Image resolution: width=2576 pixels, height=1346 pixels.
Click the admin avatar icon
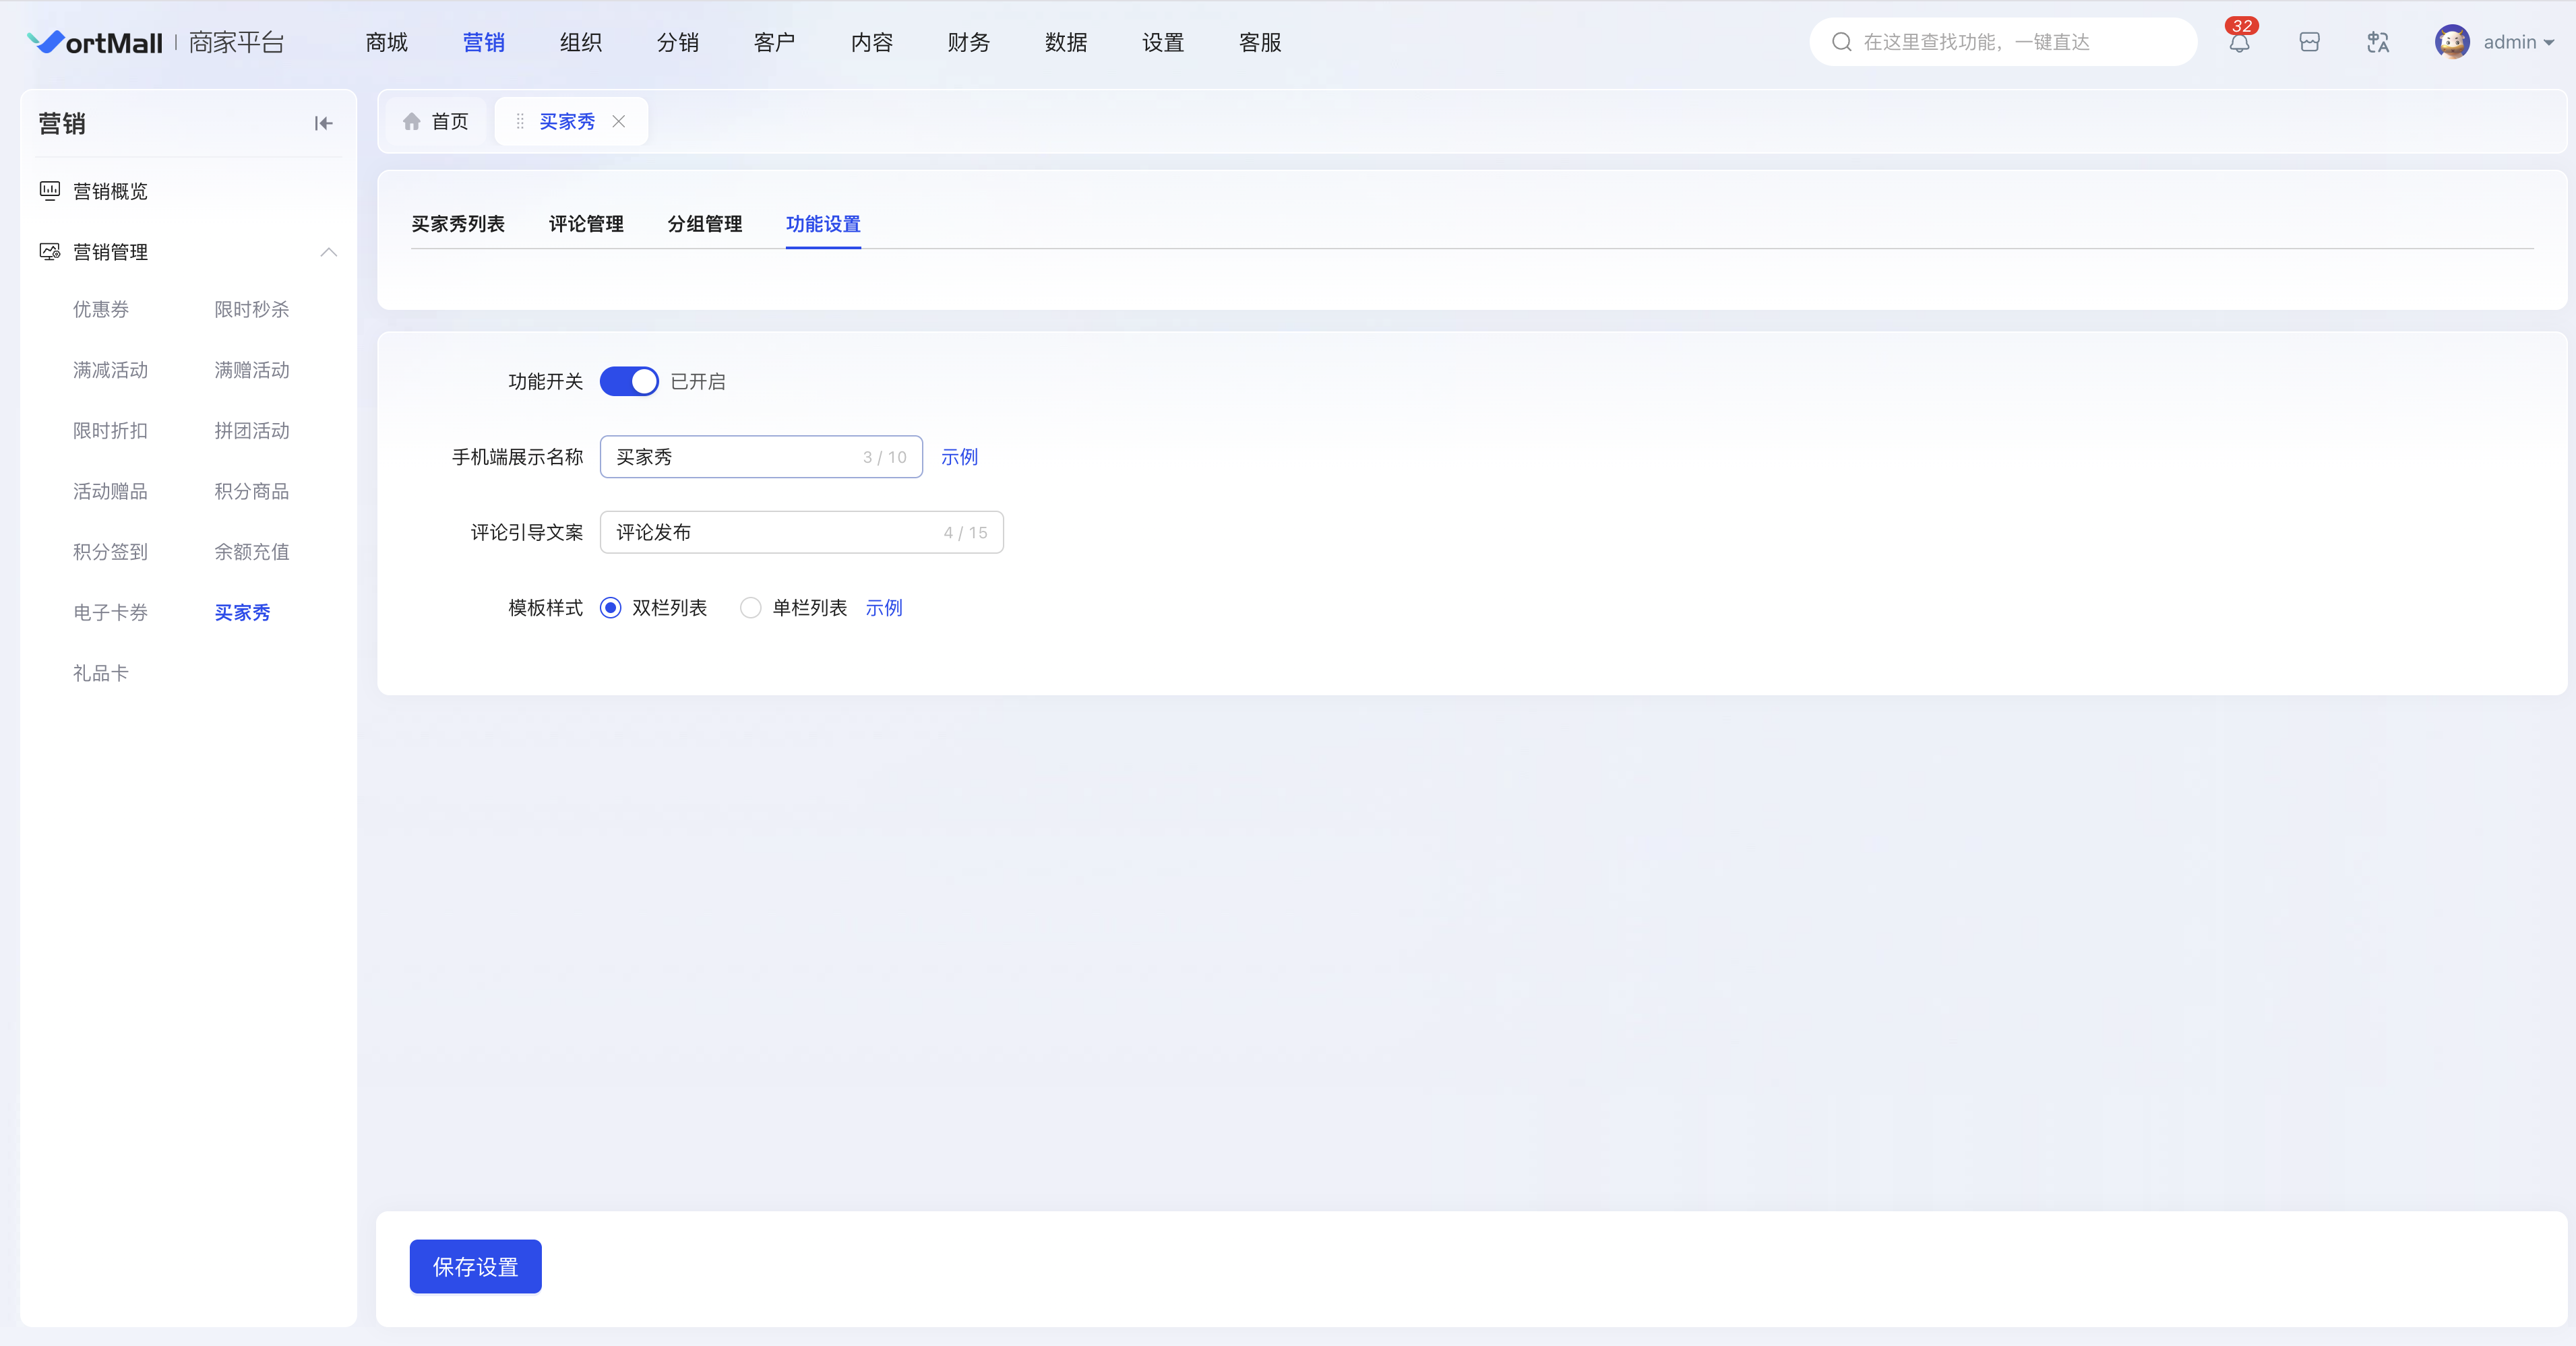pos(2452,42)
